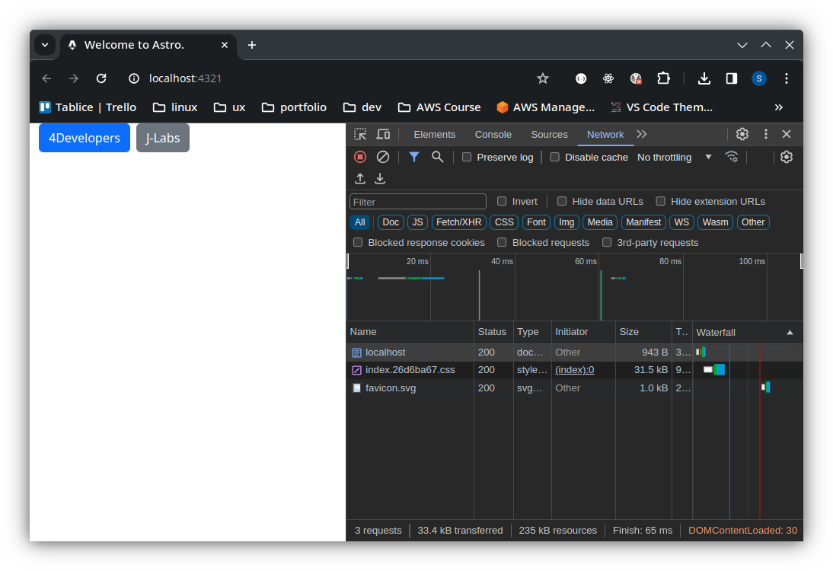Open network search magnifier

point(437,158)
